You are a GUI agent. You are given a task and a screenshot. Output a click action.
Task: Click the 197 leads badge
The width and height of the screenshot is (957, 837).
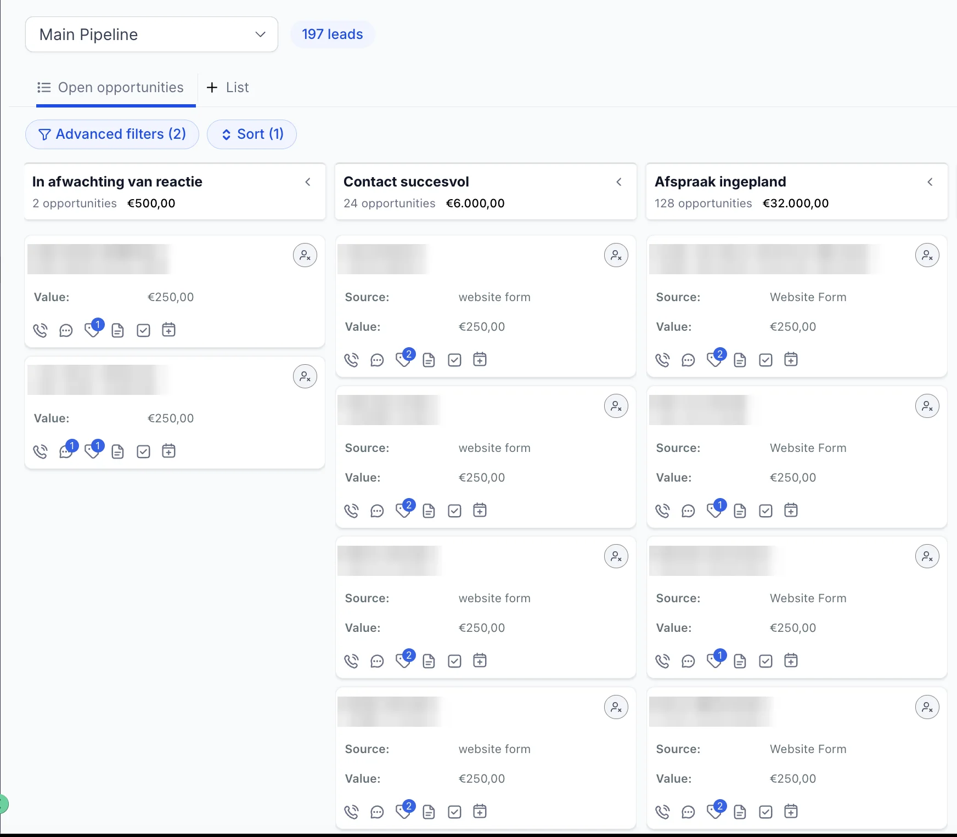pos(333,35)
